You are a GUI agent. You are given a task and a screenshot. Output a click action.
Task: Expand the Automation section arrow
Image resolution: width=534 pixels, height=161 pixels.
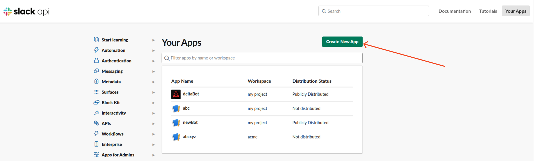point(154,50)
